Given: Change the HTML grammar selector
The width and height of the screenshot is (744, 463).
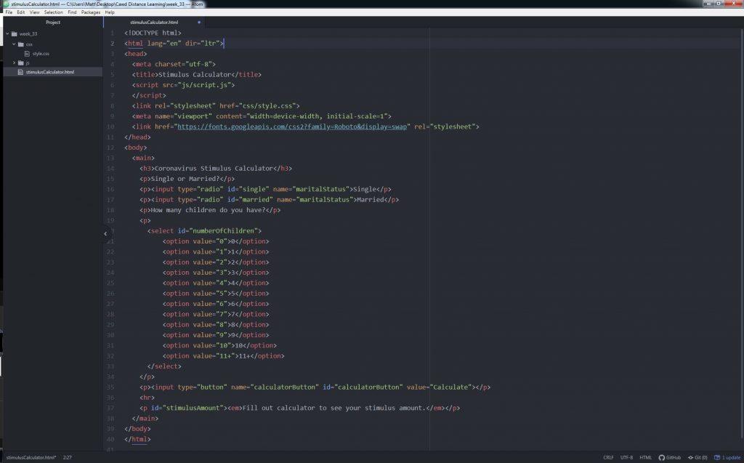Looking at the screenshot, I should (x=645, y=458).
